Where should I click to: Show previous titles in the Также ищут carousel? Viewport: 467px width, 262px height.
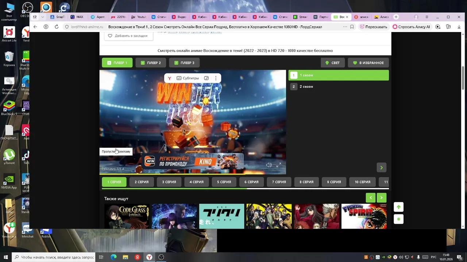(370, 198)
